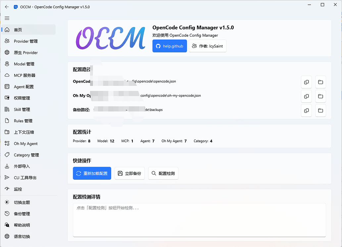This screenshot has height=247, width=342.
Task: Click the CLI 工具导出 send icon
Action: point(7,177)
